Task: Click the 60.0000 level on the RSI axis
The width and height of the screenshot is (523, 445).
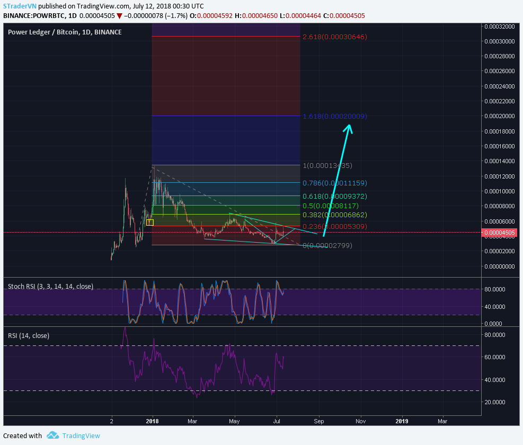Action: click(x=494, y=357)
